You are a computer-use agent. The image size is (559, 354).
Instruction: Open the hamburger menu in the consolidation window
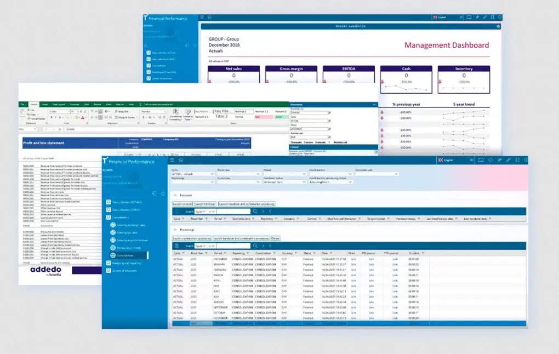172,160
